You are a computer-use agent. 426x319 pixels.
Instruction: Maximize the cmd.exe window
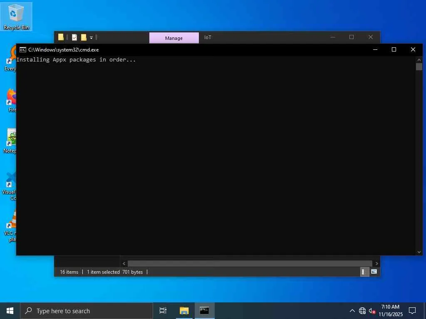pyautogui.click(x=394, y=50)
